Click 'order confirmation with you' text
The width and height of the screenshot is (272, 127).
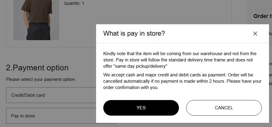pyautogui.click(x=131, y=87)
